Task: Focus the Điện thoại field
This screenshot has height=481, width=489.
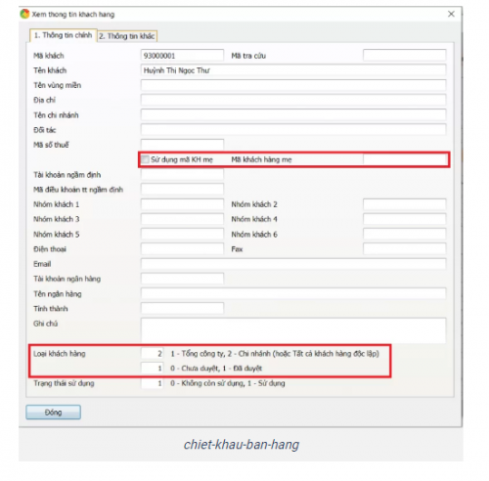Action: [x=182, y=249]
